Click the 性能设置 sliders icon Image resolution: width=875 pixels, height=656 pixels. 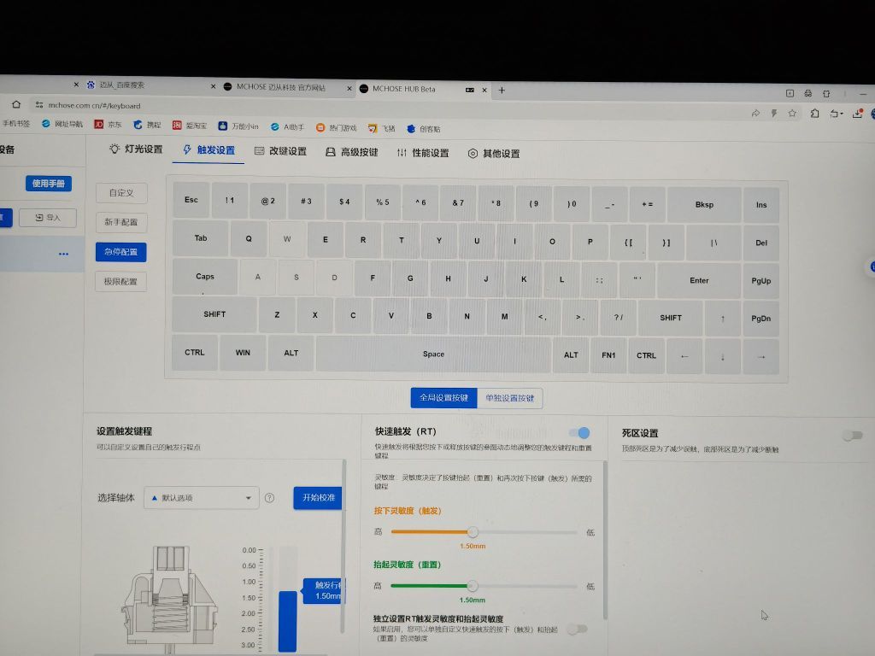402,153
